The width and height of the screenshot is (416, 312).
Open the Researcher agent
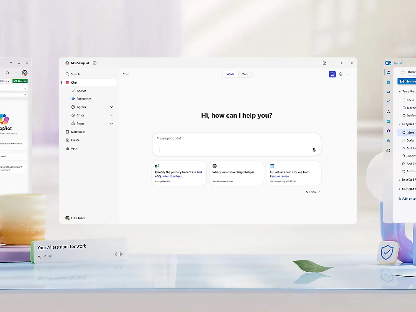pos(81,99)
